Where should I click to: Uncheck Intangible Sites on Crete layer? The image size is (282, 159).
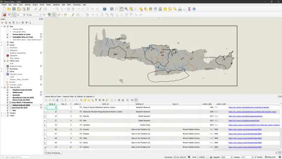[x=7, y=37]
